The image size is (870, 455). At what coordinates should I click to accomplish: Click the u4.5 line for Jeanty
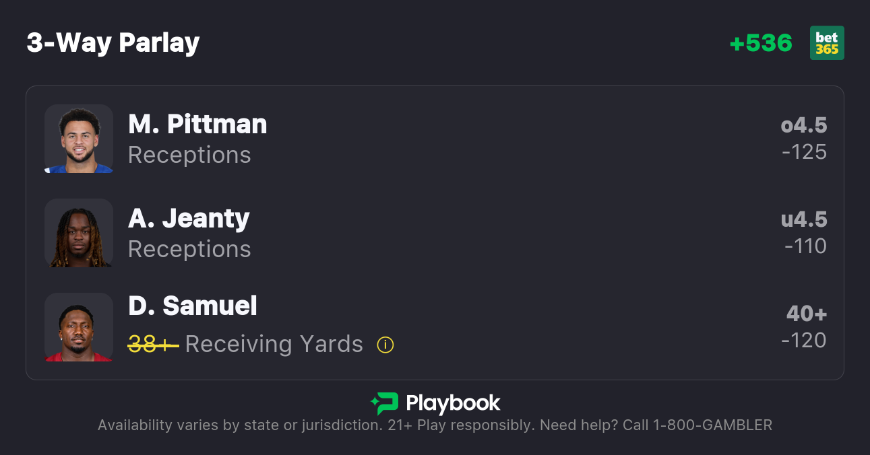[804, 219]
